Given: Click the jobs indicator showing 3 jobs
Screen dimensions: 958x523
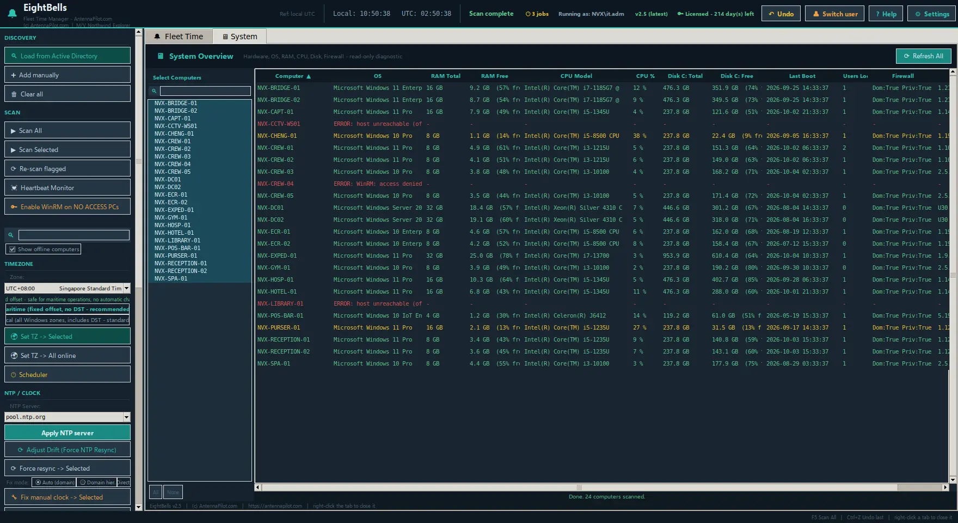Looking at the screenshot, I should [x=537, y=14].
